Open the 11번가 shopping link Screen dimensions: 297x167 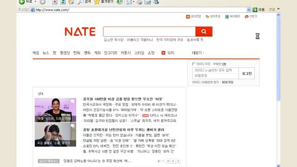click(251, 17)
